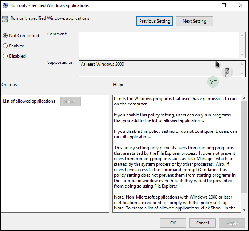Click the title bar application icon
The width and height of the screenshot is (249, 231).
pyautogui.click(x=5, y=5)
